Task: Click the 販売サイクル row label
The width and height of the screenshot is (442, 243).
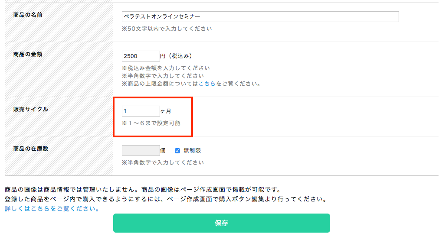Action: pyautogui.click(x=31, y=109)
